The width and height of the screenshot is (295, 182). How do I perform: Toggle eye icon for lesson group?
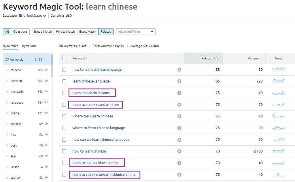[x=46, y=166]
